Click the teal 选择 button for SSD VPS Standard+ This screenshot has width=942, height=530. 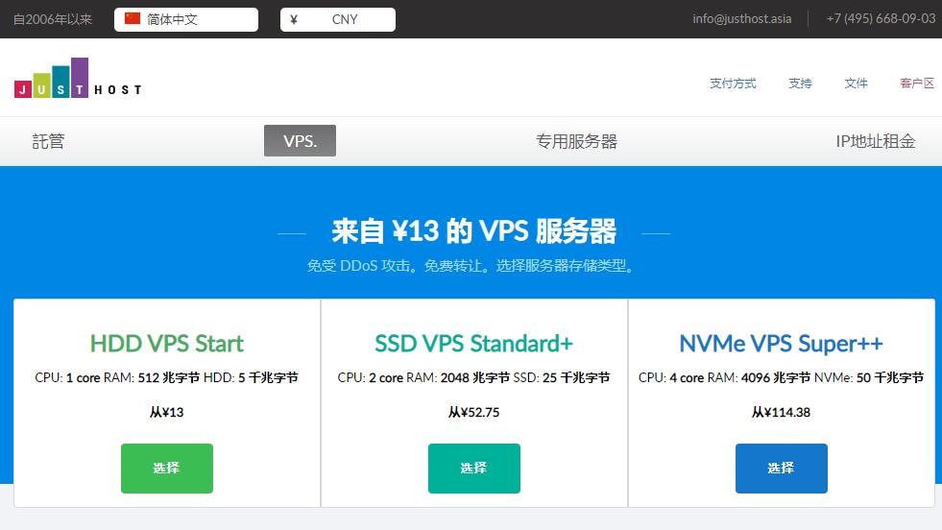coord(474,469)
